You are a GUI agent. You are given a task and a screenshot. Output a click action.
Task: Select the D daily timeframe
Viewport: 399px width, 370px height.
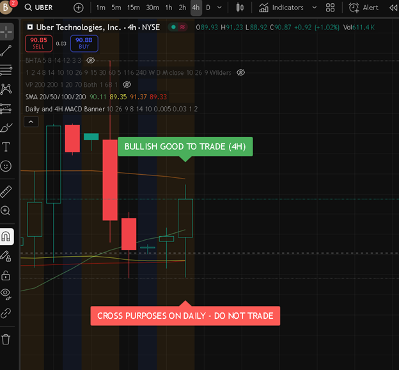208,8
